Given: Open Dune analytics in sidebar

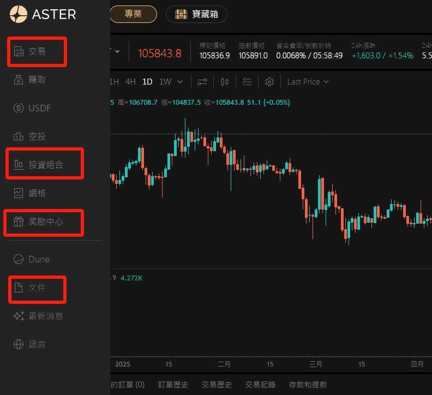Looking at the screenshot, I should click(x=39, y=259).
